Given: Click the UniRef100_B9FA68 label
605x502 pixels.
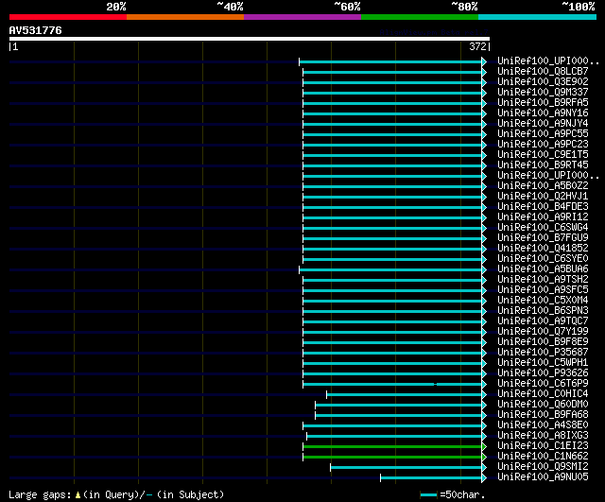Looking at the screenshot, I should tap(543, 415).
